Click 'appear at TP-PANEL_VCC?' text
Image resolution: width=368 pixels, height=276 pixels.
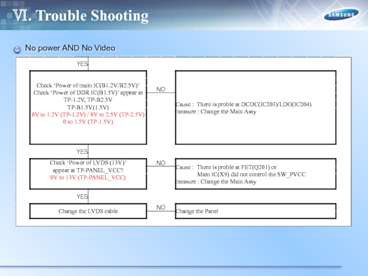[x=88, y=170]
